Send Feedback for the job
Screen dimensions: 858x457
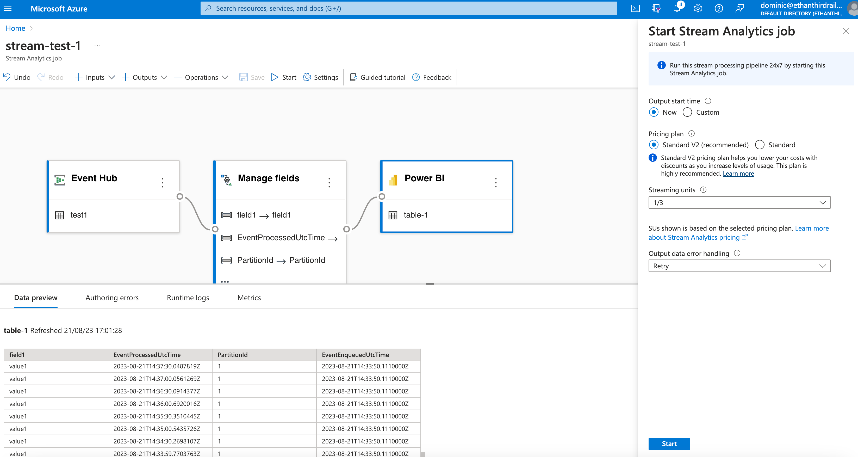click(432, 77)
